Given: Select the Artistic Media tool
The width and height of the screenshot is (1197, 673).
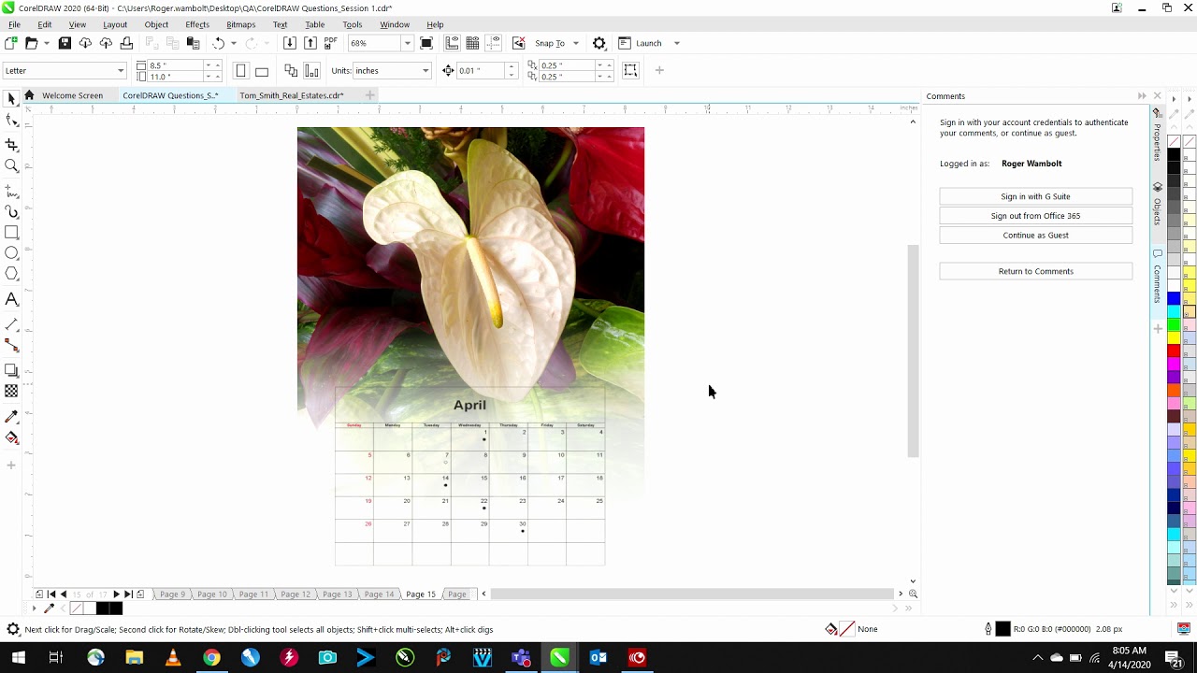Looking at the screenshot, I should coord(11,212).
